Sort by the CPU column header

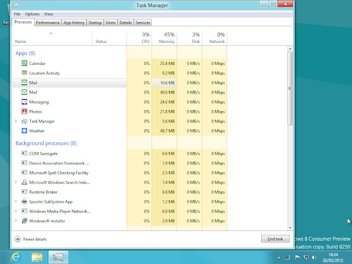pyautogui.click(x=139, y=38)
